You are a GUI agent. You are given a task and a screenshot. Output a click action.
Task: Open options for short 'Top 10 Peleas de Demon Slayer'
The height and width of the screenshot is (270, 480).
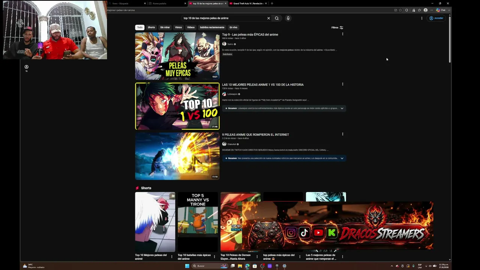tap(257, 257)
